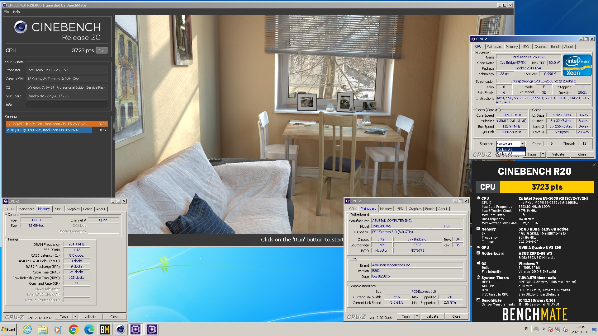
Task: Click Close in the processor CPU-Z window
Action: coord(582,154)
